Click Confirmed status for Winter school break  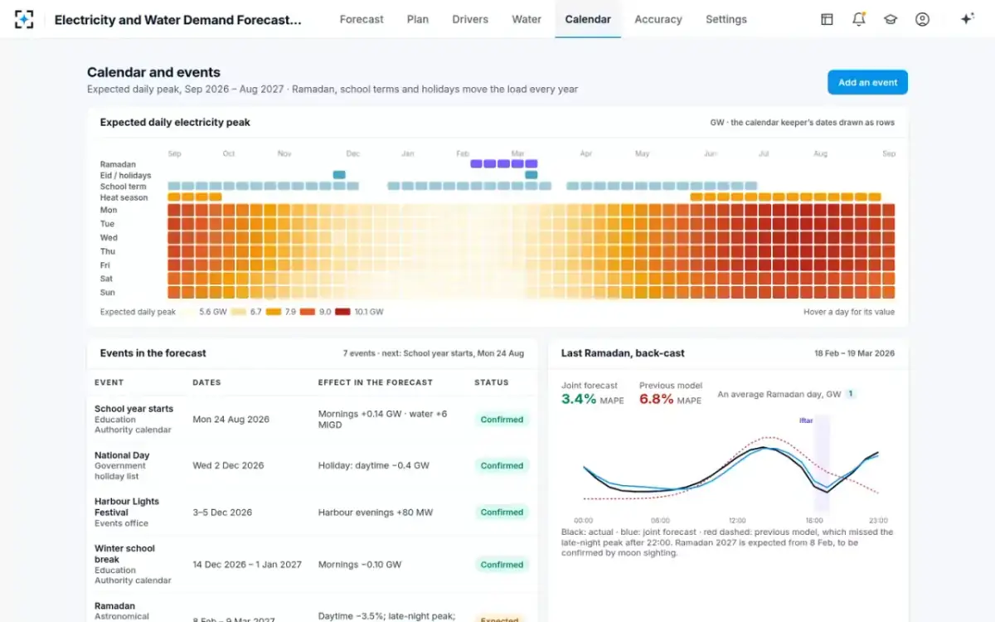tap(502, 565)
